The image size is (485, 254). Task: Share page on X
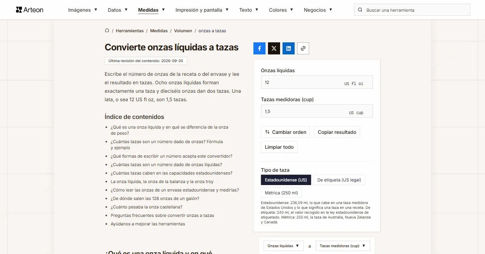coord(274,48)
